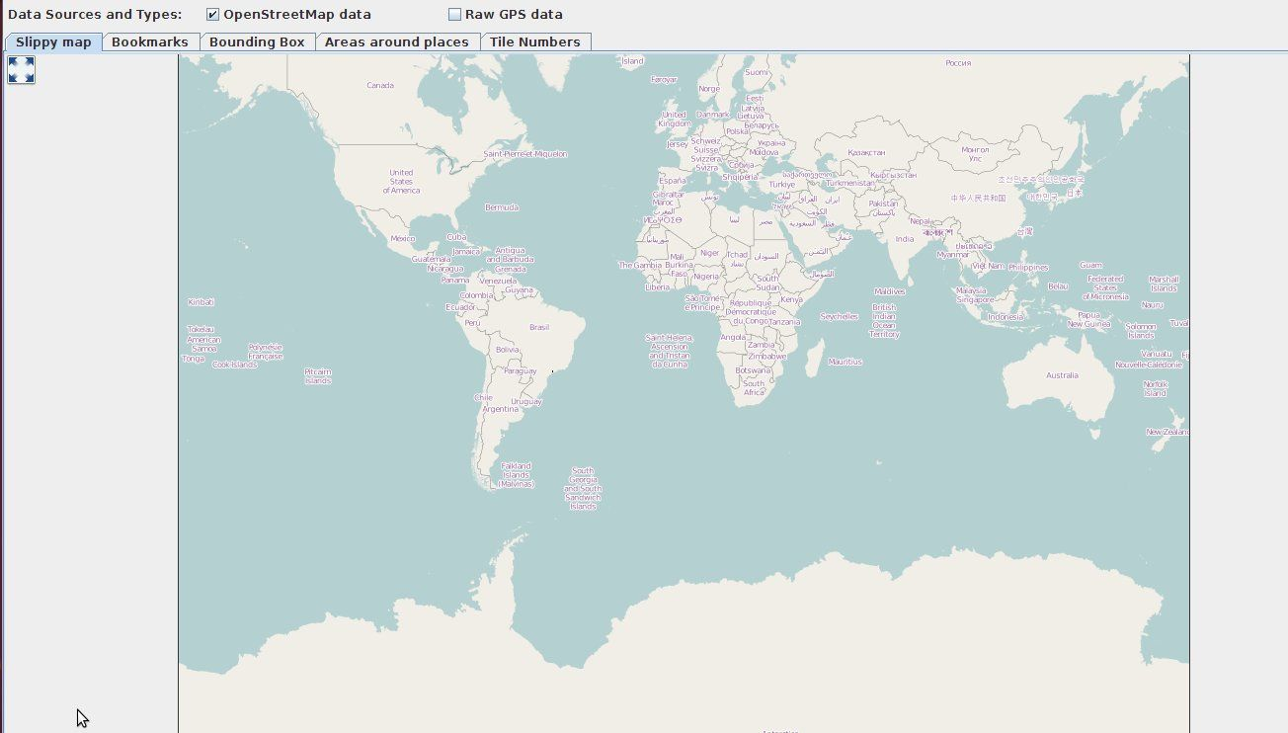
Task: Click the Россия label on the map
Action: (x=958, y=63)
